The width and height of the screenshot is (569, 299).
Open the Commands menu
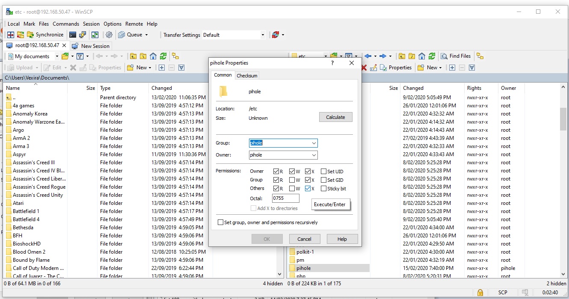66,24
